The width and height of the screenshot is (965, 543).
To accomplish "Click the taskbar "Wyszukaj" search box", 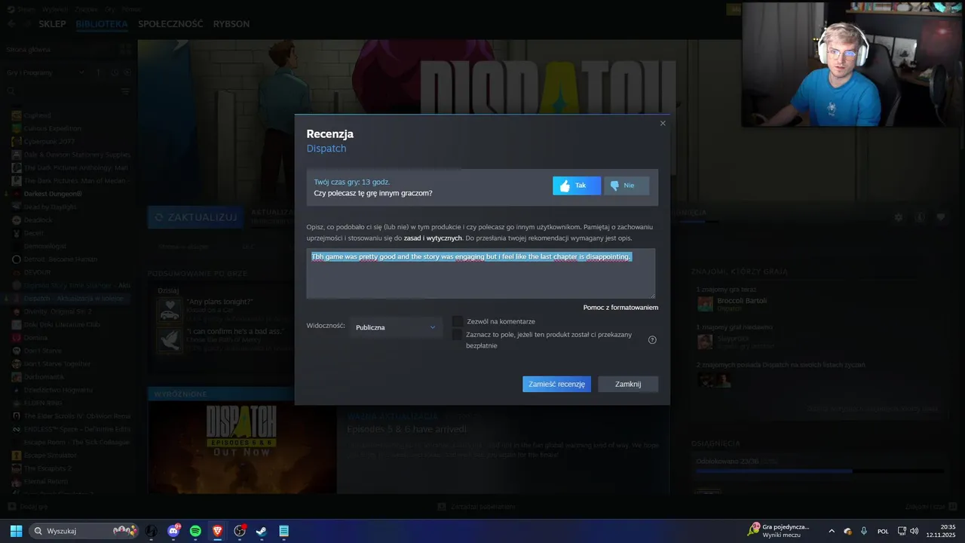I will (84, 531).
